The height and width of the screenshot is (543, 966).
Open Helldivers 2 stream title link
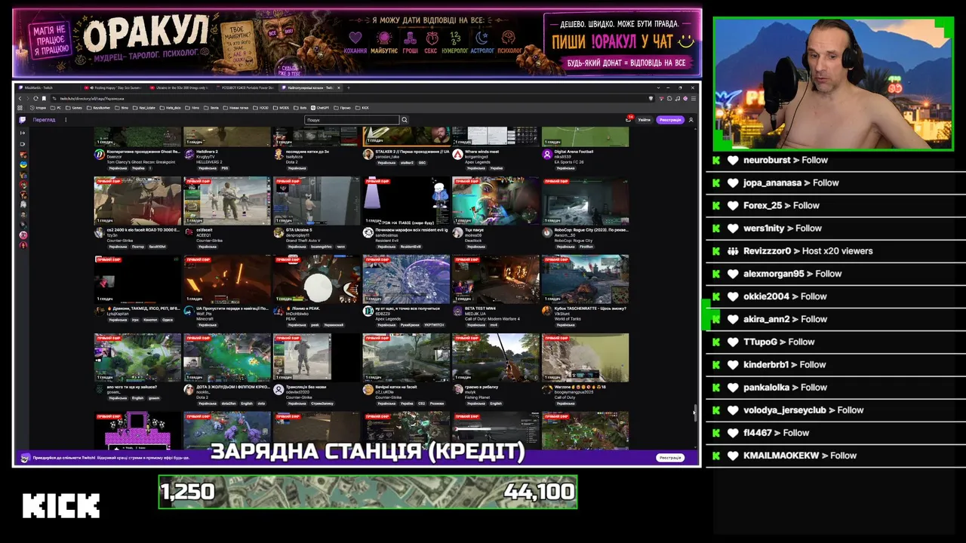pyautogui.click(x=208, y=152)
